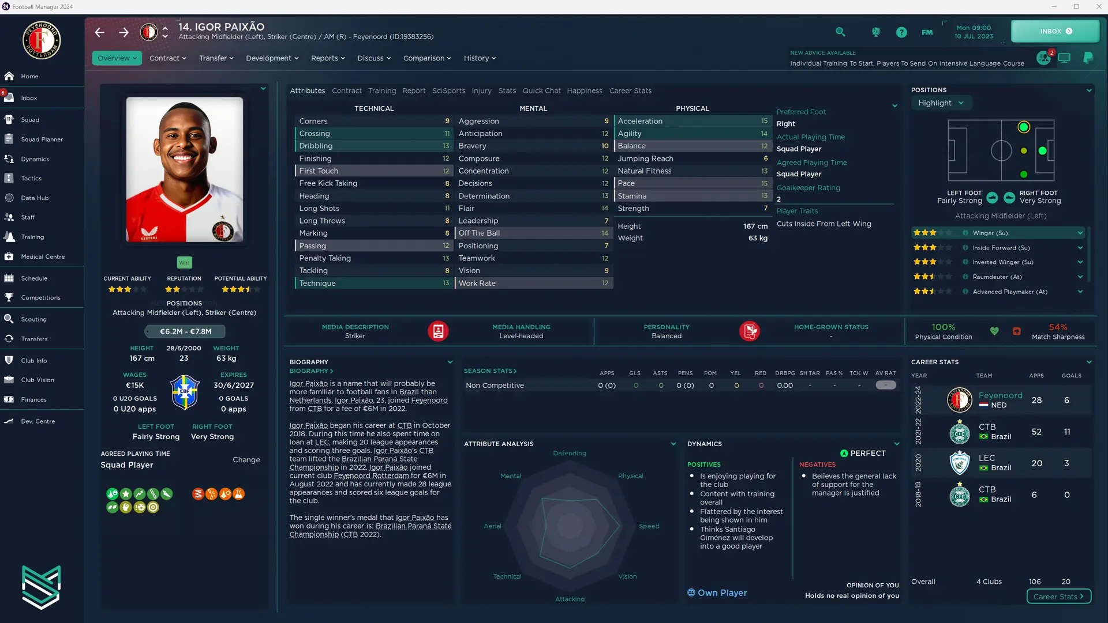Switch to the Injury tab
Viewport: 1108px width, 623px height.
(x=481, y=91)
